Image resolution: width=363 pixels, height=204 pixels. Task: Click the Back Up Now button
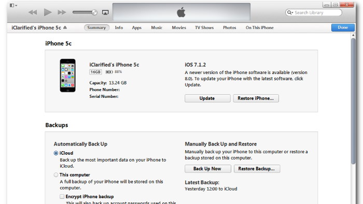click(207, 169)
